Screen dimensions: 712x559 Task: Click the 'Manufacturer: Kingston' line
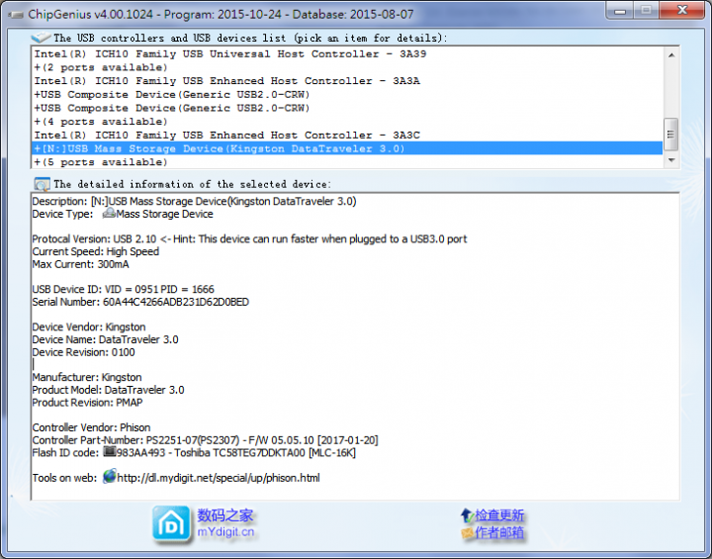[87, 377]
